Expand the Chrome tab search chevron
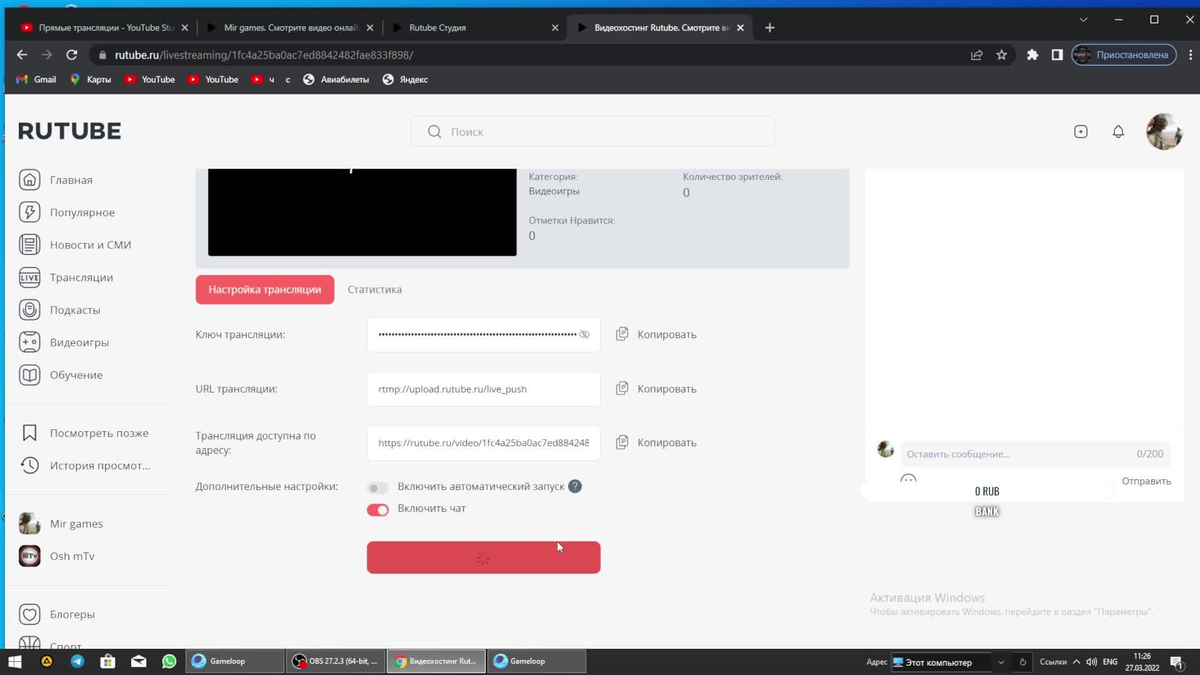This screenshot has width=1200, height=675. click(x=1084, y=19)
